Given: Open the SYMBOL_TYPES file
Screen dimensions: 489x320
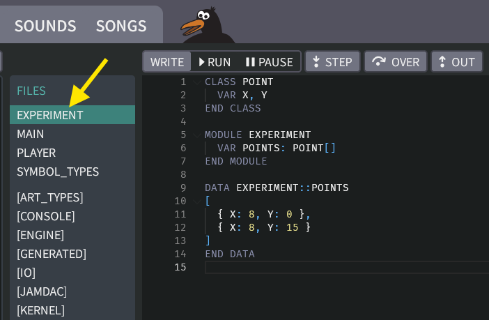Looking at the screenshot, I should pyautogui.click(x=58, y=172).
